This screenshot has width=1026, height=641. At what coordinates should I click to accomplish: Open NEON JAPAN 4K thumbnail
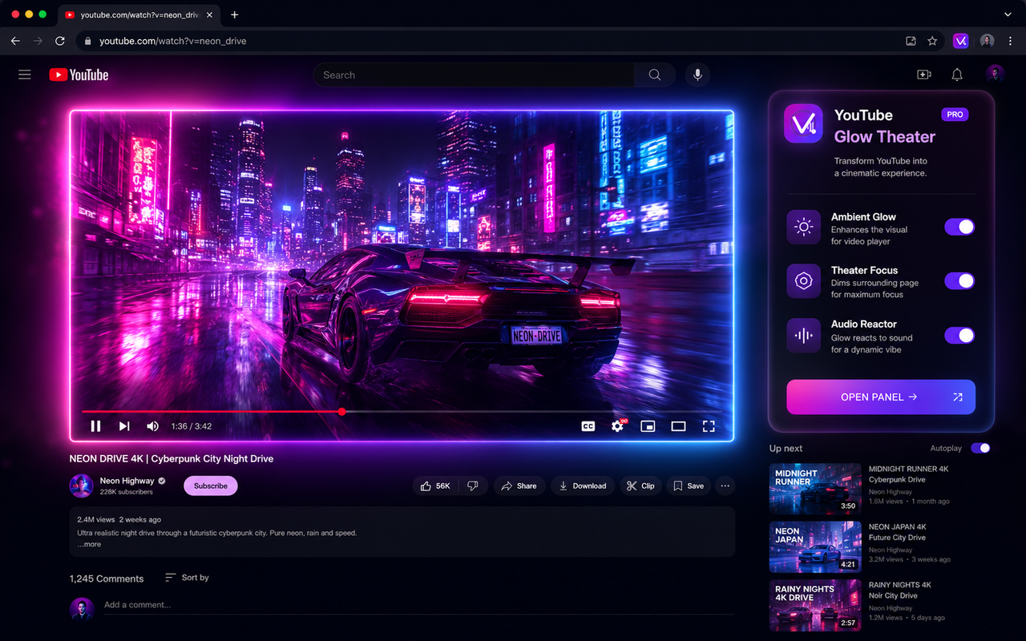click(x=815, y=547)
